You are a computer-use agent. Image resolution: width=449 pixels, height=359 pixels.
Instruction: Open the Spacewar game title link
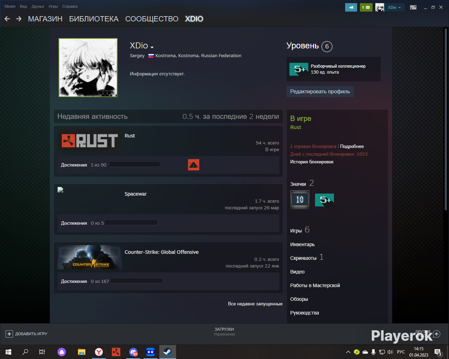(x=135, y=194)
